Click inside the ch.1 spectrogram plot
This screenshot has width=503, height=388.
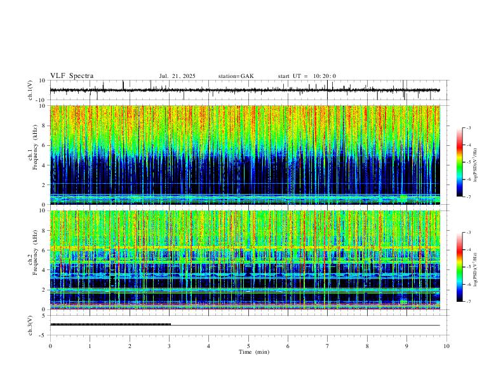[x=245, y=155]
